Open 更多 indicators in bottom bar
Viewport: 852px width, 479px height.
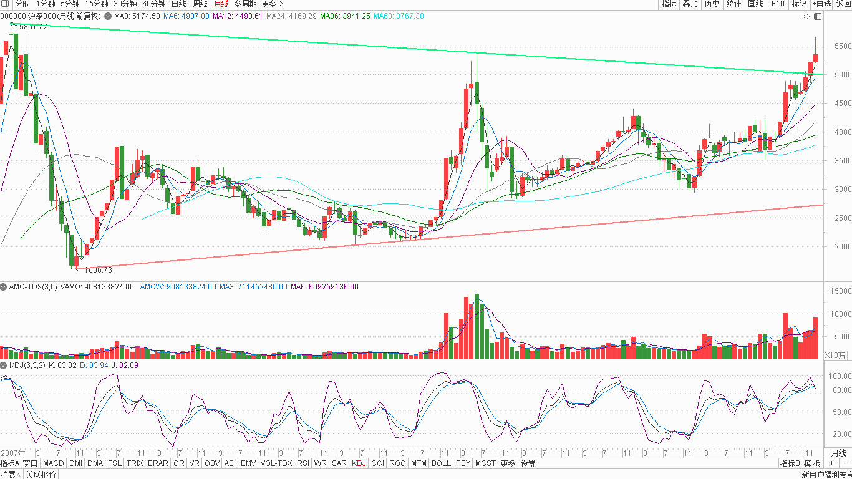[508, 463]
